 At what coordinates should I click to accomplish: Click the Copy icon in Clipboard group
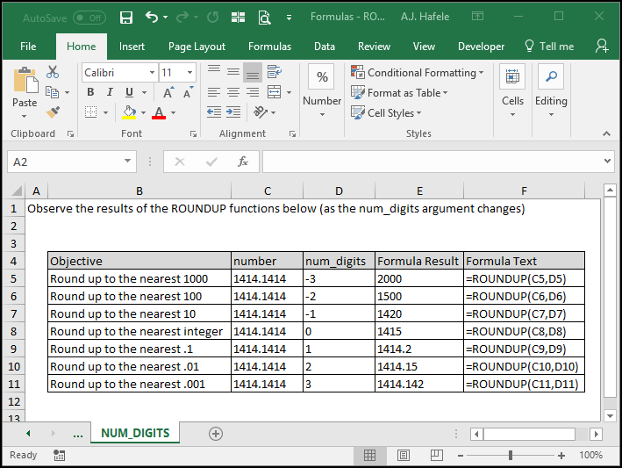[x=53, y=92]
